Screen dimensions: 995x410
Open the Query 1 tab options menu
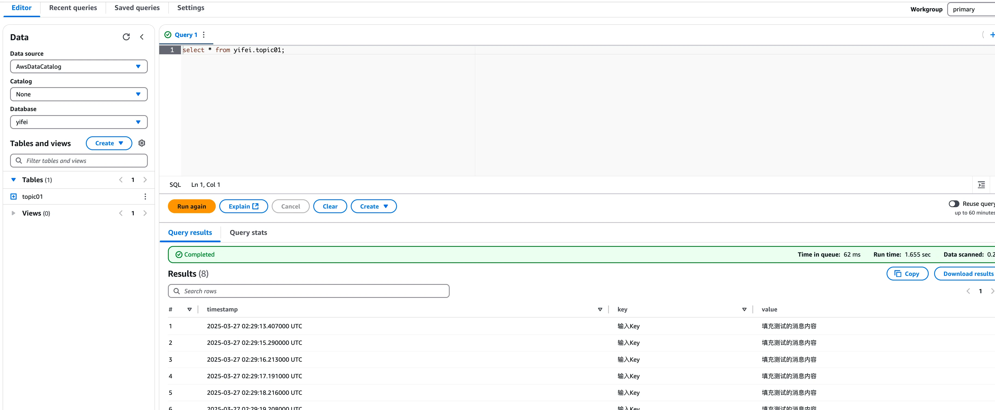pos(204,34)
